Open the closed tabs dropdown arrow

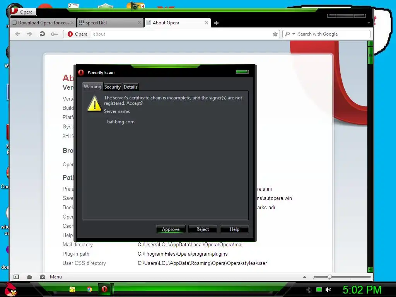pos(369,23)
